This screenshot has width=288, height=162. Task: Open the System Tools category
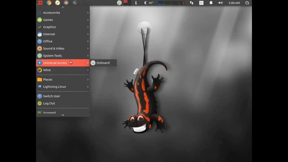[x=63, y=56]
